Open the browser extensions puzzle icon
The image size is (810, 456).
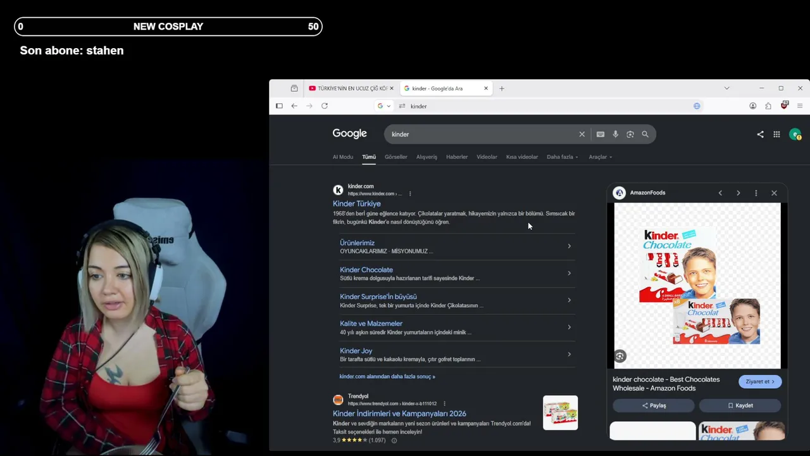(768, 106)
